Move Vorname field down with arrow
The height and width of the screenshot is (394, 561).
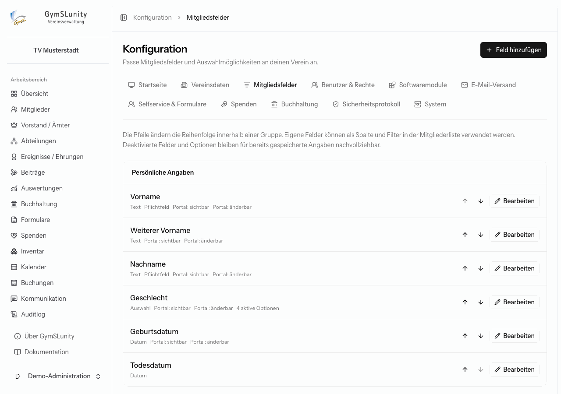pos(481,201)
